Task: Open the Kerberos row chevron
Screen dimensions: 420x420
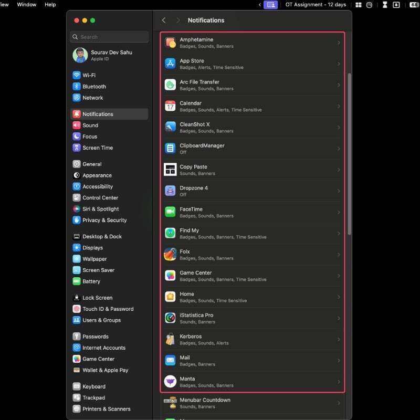Action: pyautogui.click(x=339, y=339)
